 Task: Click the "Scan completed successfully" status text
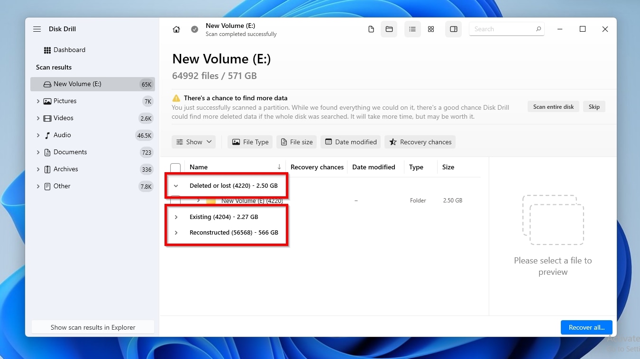[241, 34]
